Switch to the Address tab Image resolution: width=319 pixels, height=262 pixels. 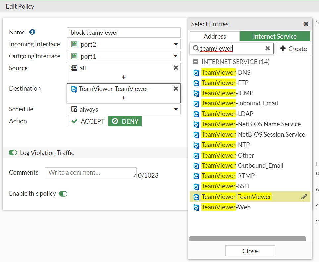point(215,36)
